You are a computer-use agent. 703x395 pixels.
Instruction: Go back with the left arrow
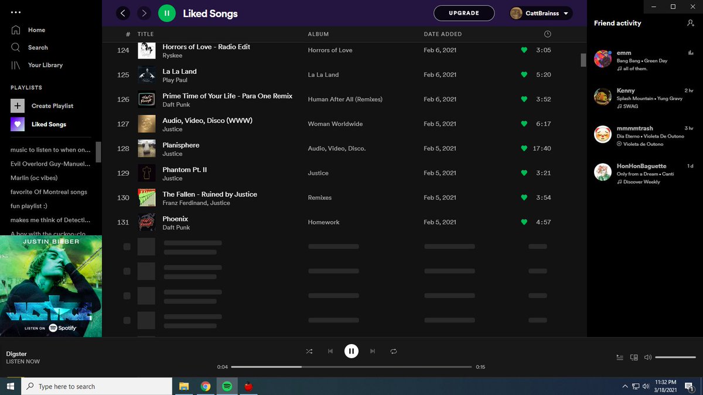coord(123,13)
